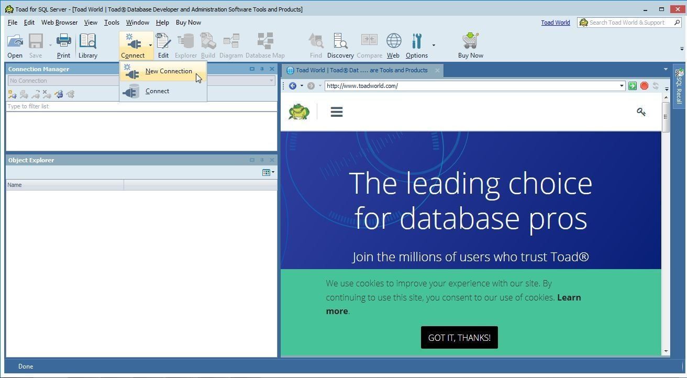Expand the Options toolbar dropdown arrow
The height and width of the screenshot is (378, 687).
click(x=434, y=45)
